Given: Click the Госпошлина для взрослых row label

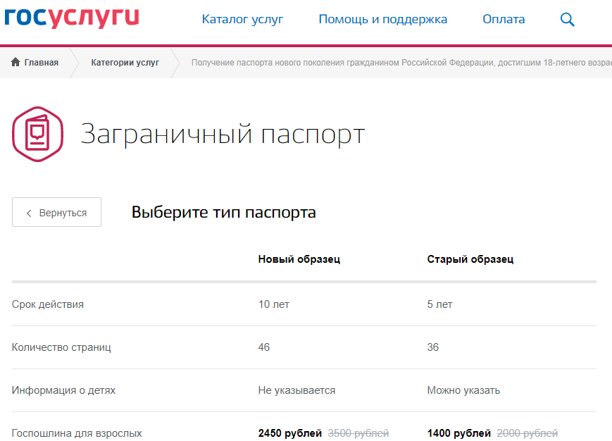Looking at the screenshot, I should pyautogui.click(x=77, y=433).
